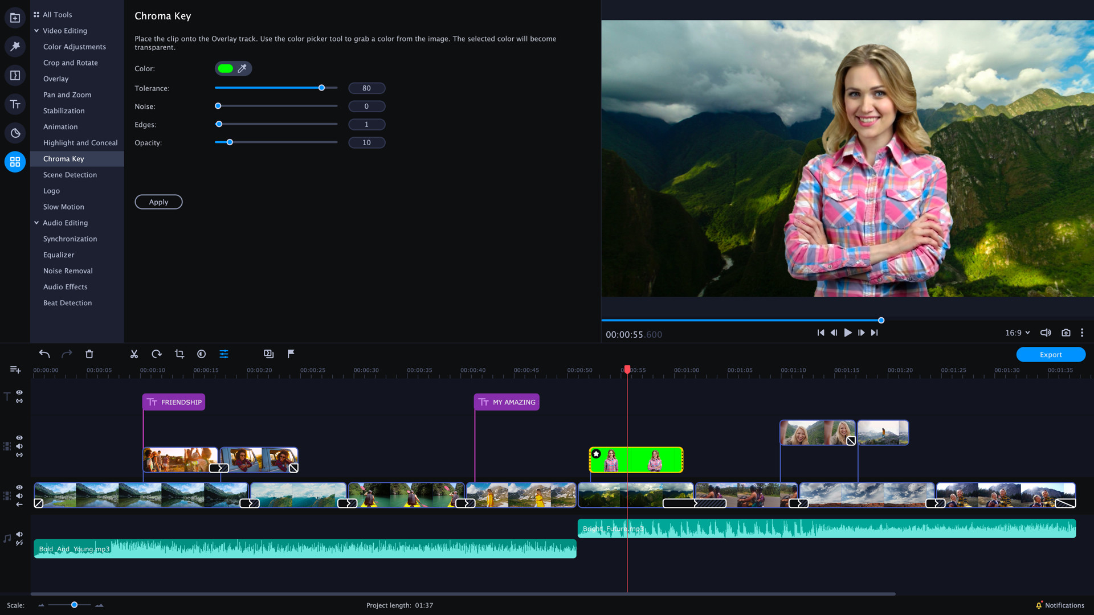Select the Synchronization menu item
This screenshot has width=1094, height=615.
point(70,238)
